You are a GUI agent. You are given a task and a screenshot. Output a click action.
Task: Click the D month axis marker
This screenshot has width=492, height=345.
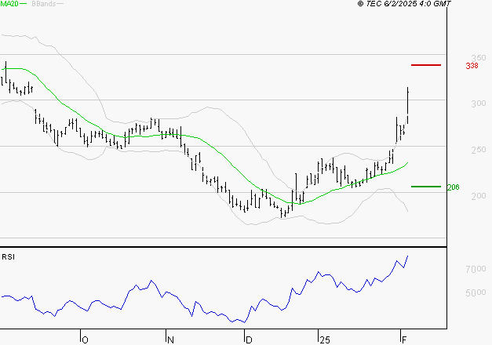(249, 340)
